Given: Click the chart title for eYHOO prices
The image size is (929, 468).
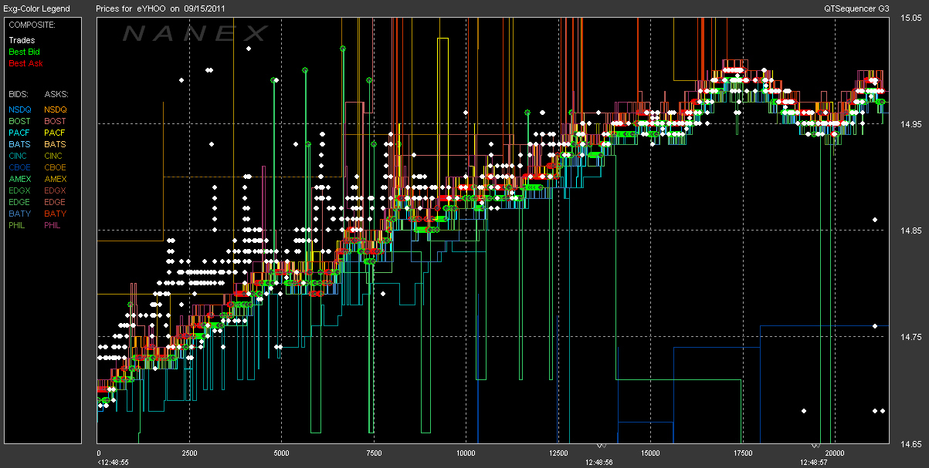Looking at the screenshot, I should pyautogui.click(x=160, y=9).
